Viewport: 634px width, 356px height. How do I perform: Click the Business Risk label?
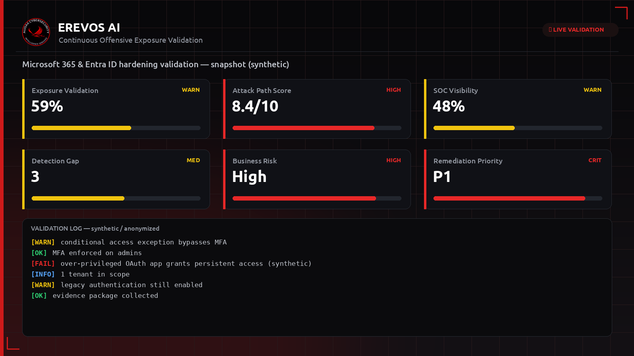255,161
